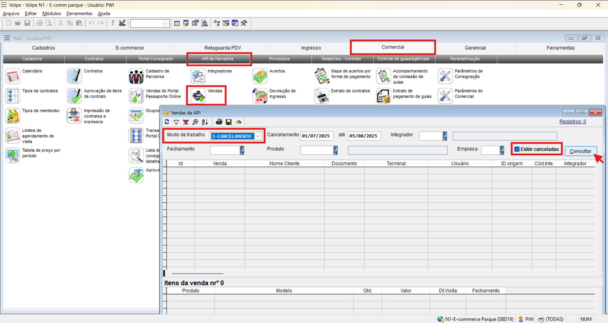Screen dimensions: 608x323
Task: Open the F4 lookup beside Fechamento field
Action: pyautogui.click(x=242, y=150)
